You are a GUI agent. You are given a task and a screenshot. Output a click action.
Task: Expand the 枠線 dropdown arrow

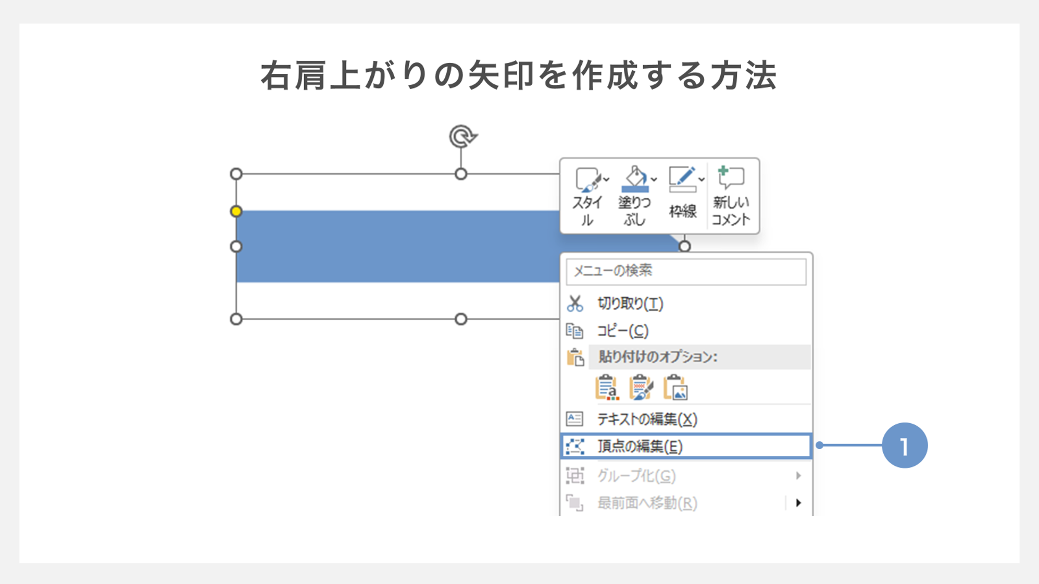702,180
